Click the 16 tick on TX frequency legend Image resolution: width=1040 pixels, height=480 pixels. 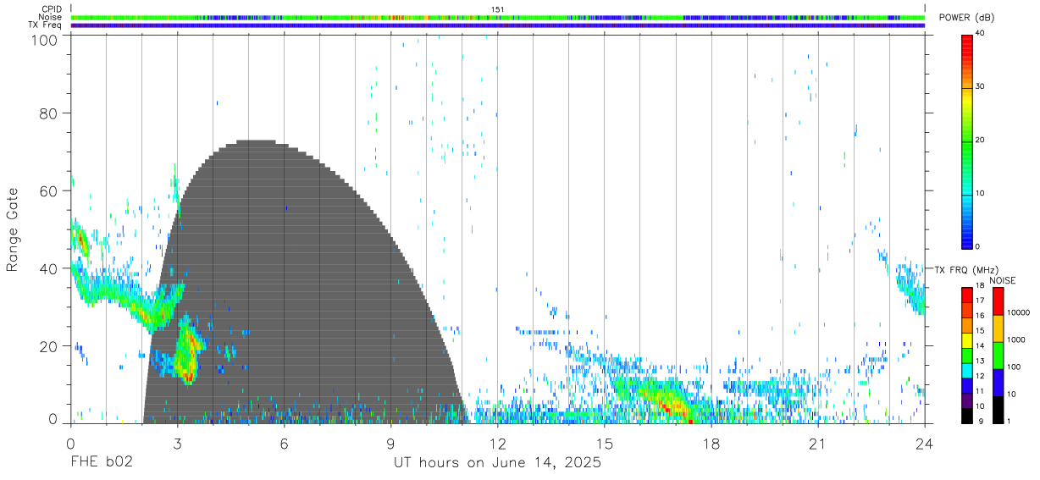click(982, 316)
